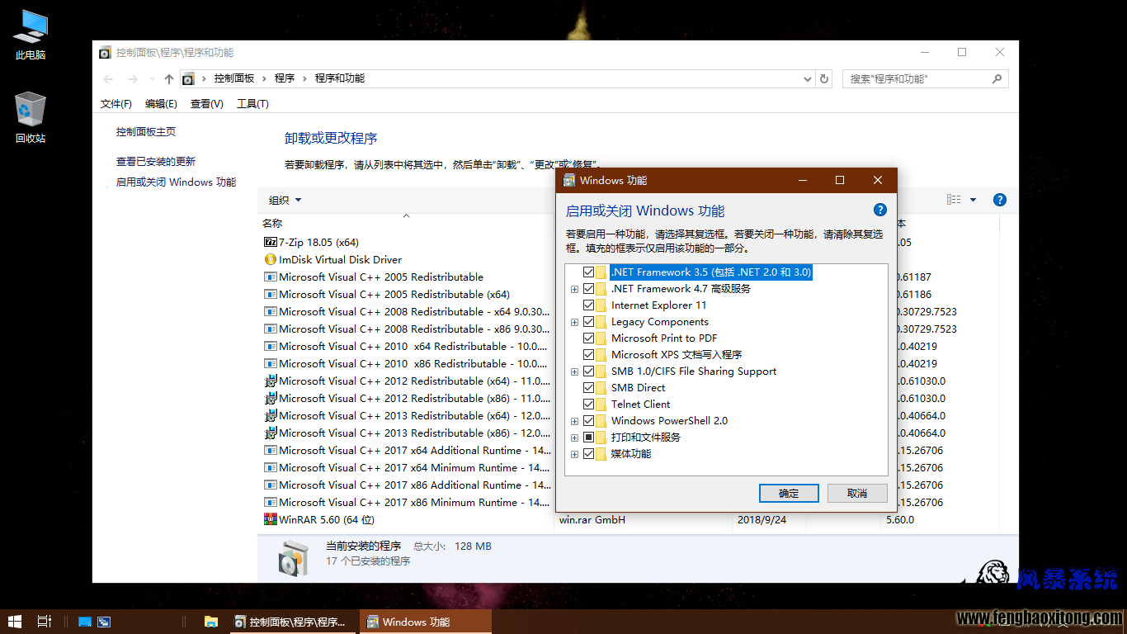The width and height of the screenshot is (1127, 634).
Task: Open the Start menu on the taskbar
Action: (15, 622)
